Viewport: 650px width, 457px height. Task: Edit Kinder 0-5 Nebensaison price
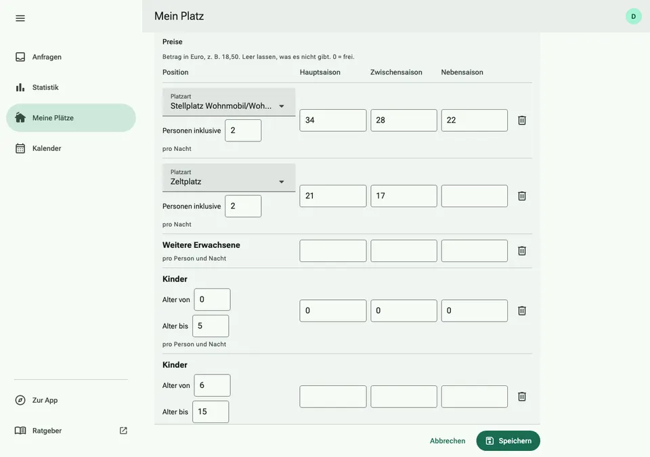(474, 311)
